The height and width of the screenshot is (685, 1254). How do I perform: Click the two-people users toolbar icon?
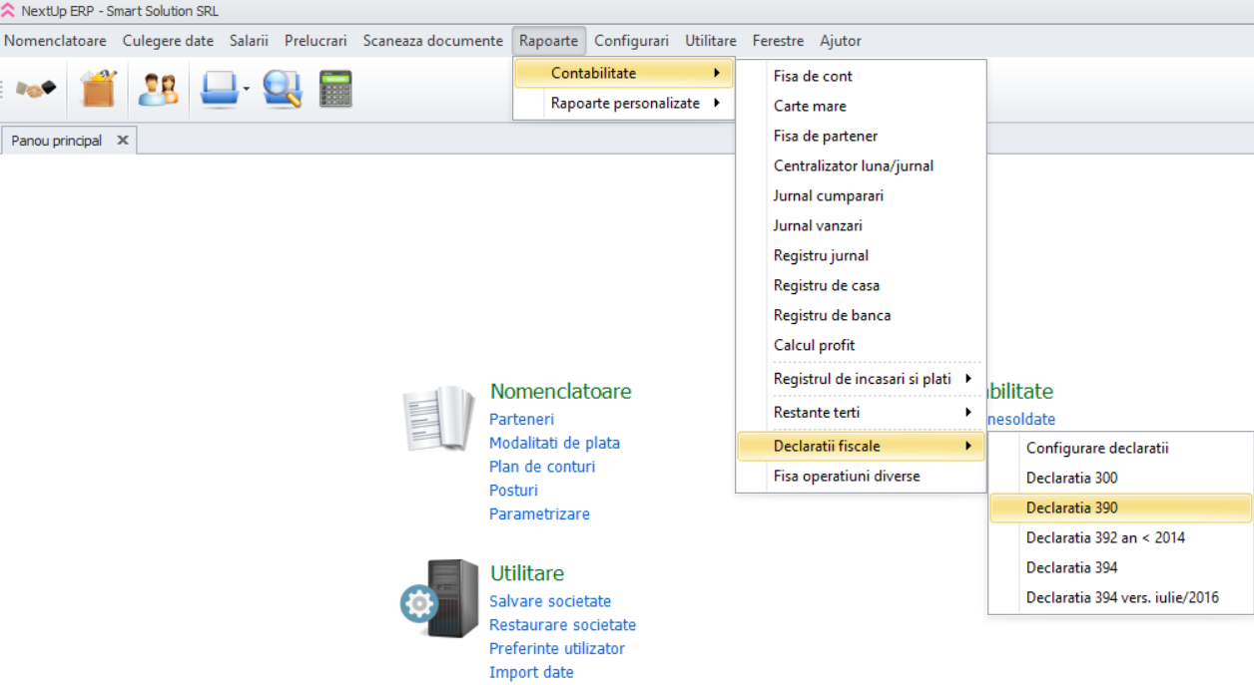tap(158, 90)
